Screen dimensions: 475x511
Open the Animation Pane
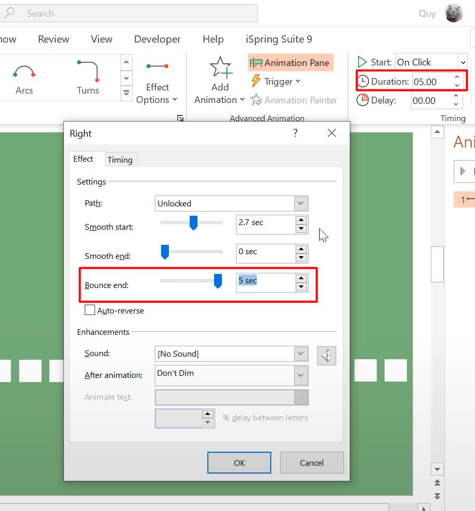click(290, 62)
